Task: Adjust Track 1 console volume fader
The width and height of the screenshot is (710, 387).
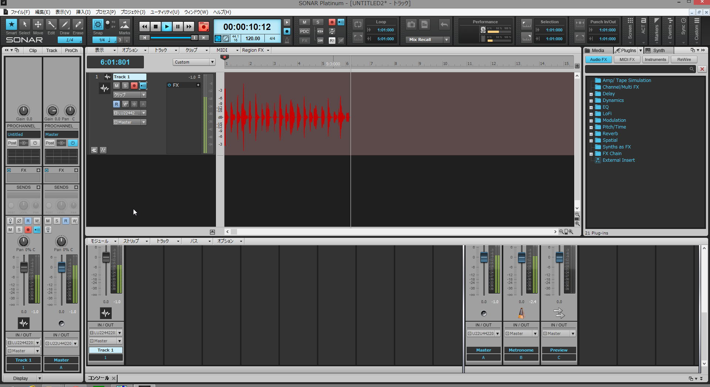Action: [106, 257]
